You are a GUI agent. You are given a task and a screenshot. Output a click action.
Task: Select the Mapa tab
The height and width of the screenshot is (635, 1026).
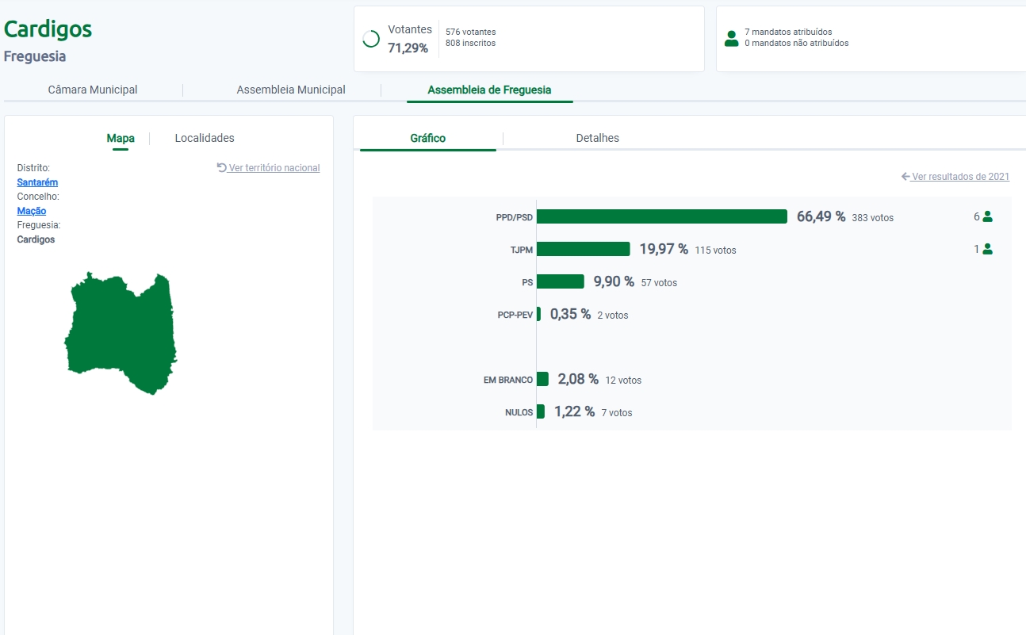tap(121, 139)
